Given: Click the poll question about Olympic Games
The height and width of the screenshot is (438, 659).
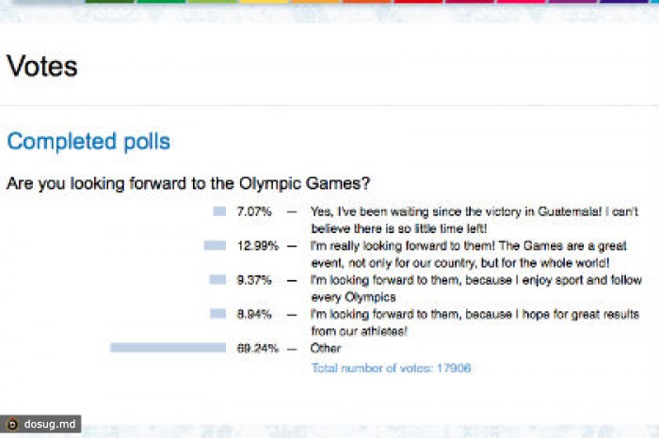Looking at the screenshot, I should [x=188, y=184].
